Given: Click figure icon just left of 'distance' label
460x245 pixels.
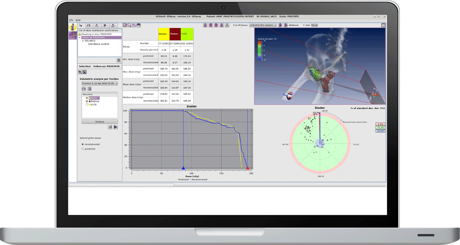Looking at the screenshot, I should point(286,25).
